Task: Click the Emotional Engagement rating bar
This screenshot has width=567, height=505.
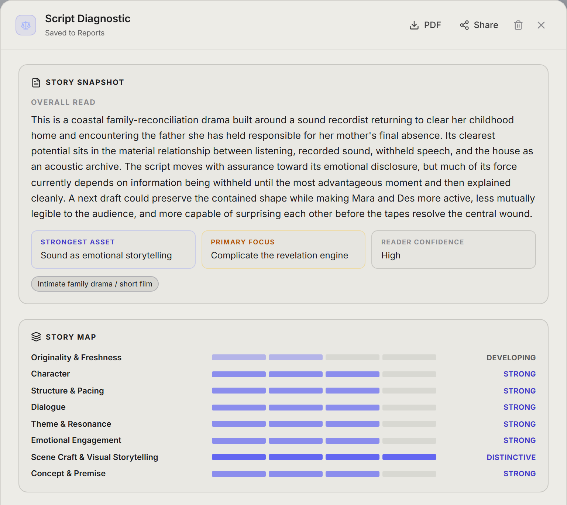Action: coord(324,441)
